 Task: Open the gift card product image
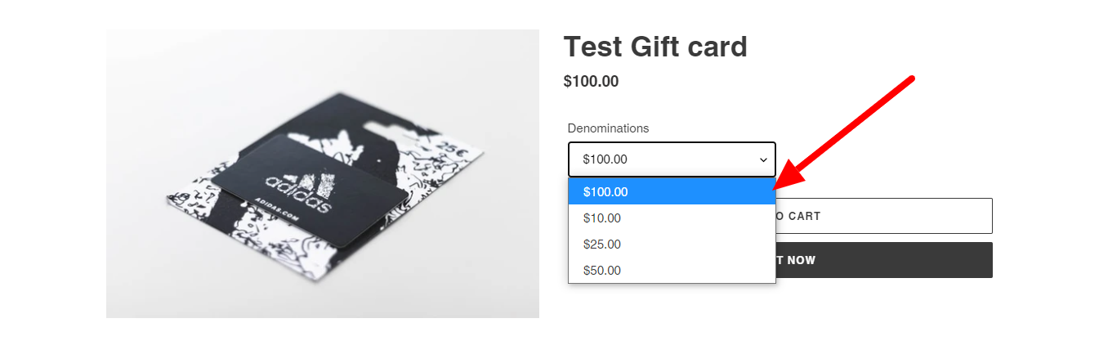(322, 173)
